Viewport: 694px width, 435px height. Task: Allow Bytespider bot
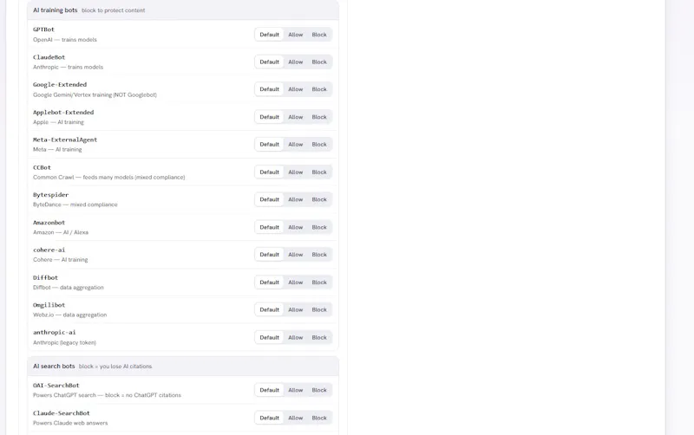(296, 199)
